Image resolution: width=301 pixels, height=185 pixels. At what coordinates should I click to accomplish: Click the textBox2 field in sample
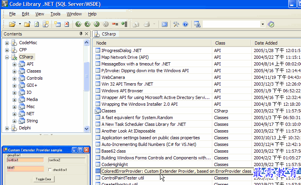pyautogui.click(x=67, y=160)
